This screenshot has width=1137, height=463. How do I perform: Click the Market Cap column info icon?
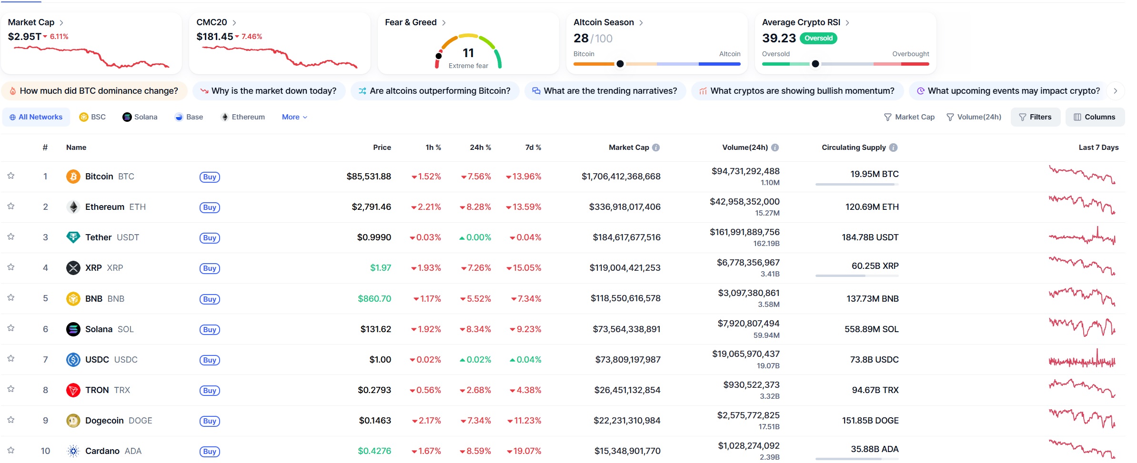point(656,148)
